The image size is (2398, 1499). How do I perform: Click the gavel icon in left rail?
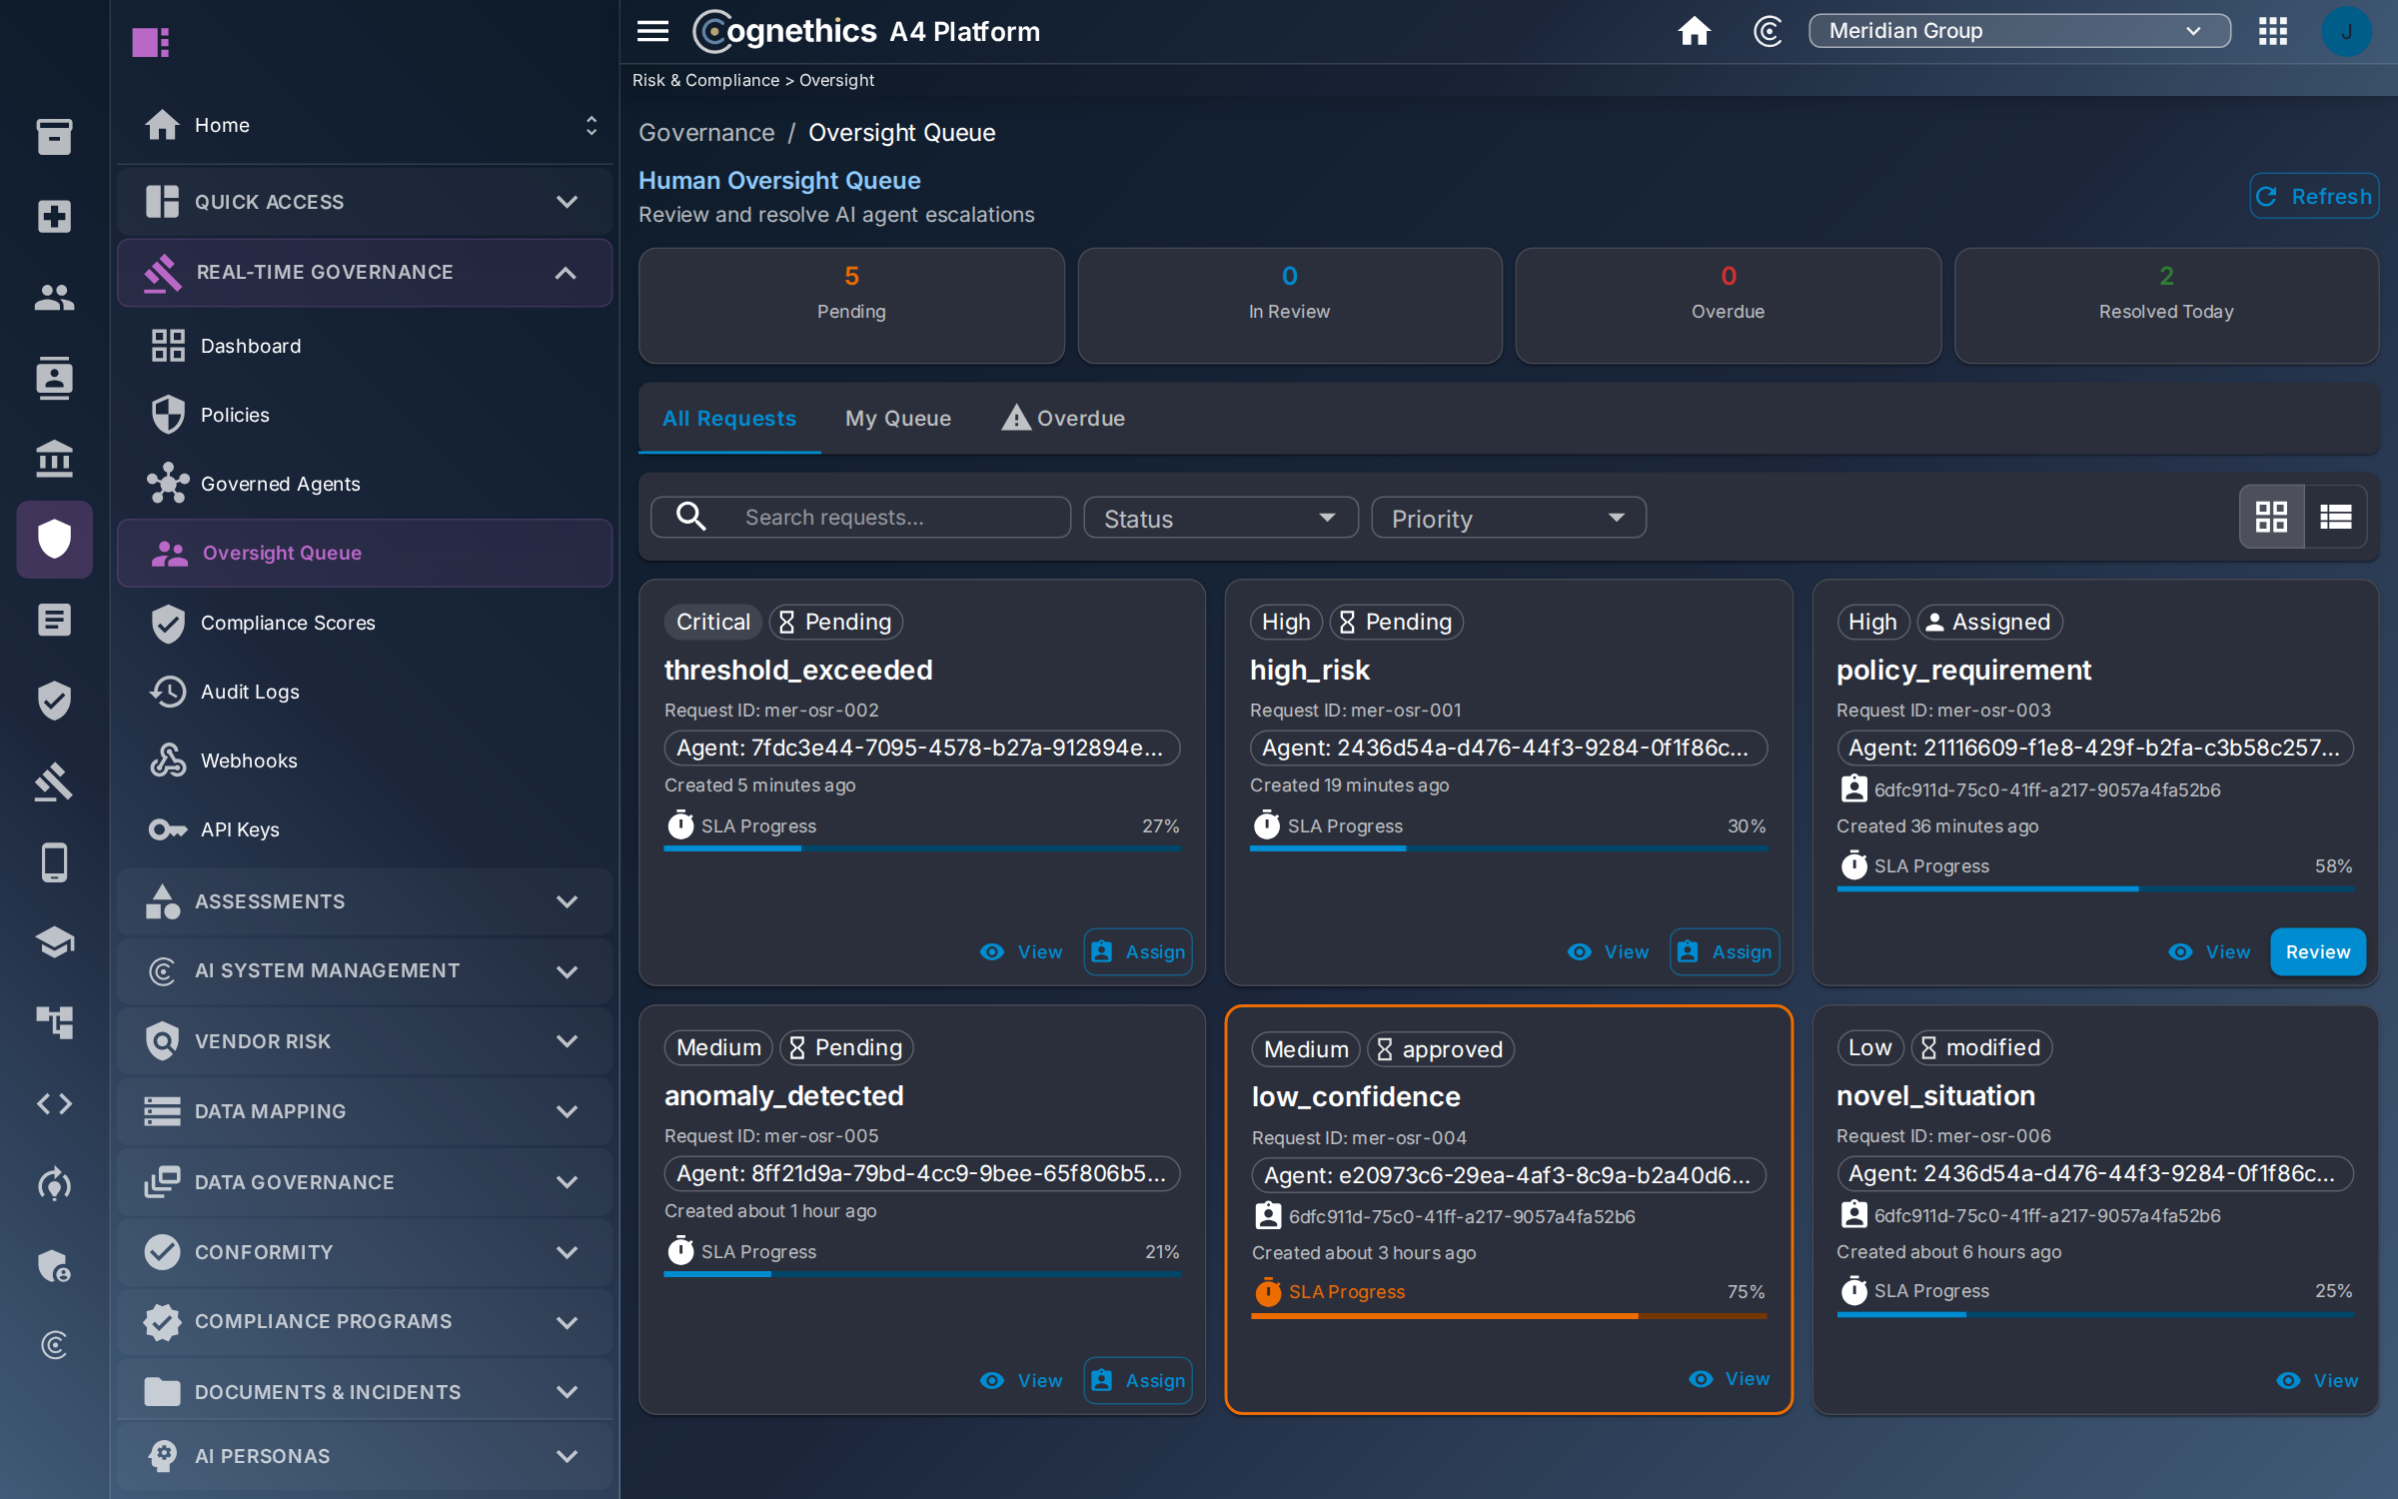point(54,781)
